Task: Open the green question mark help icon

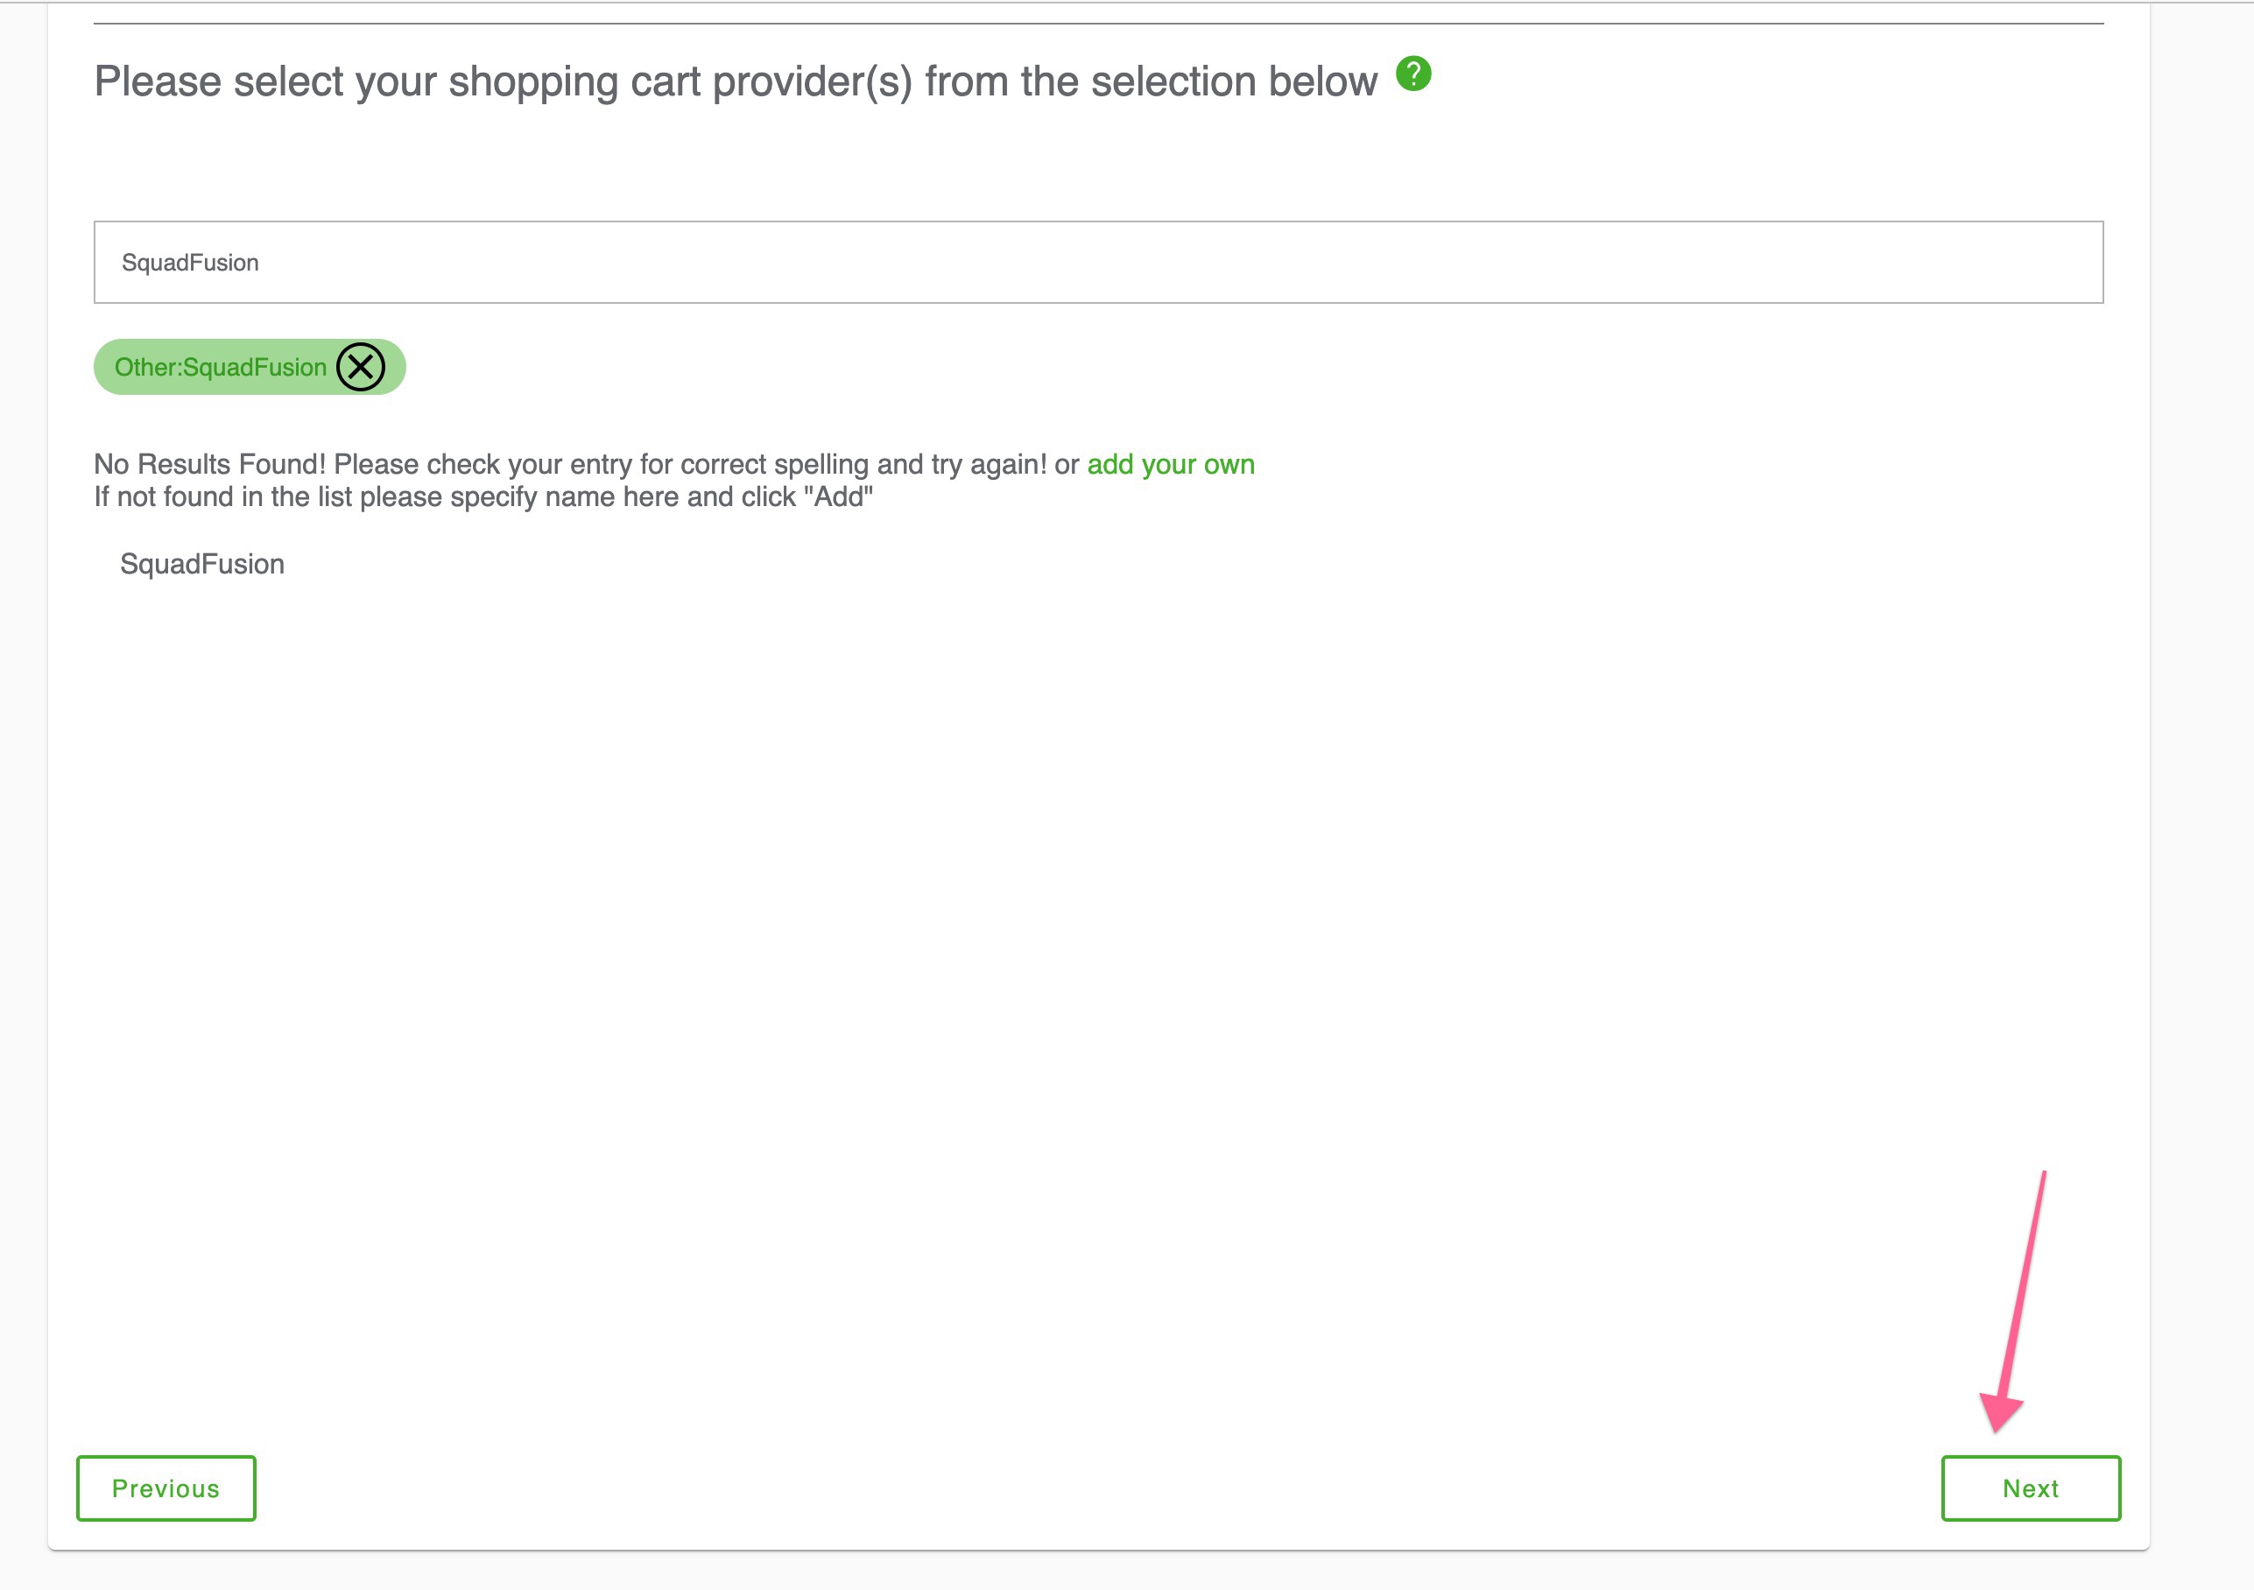Action: coord(1412,74)
